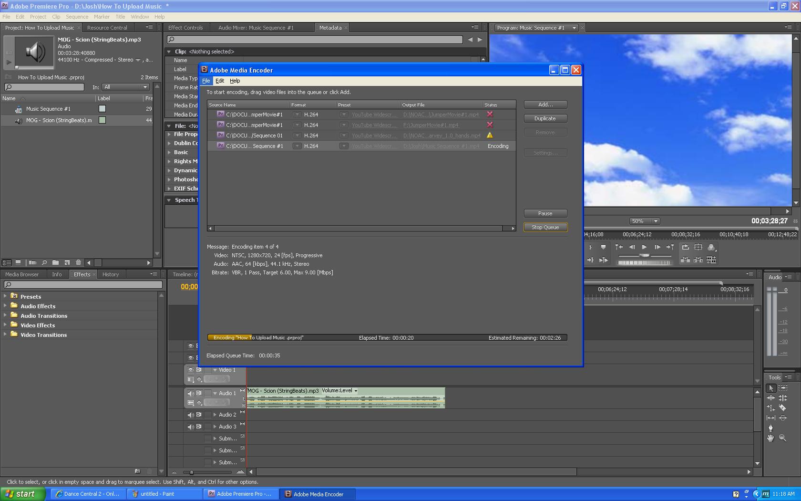Select the Slide tool
Viewport: 801px width, 501px height.
783,417
